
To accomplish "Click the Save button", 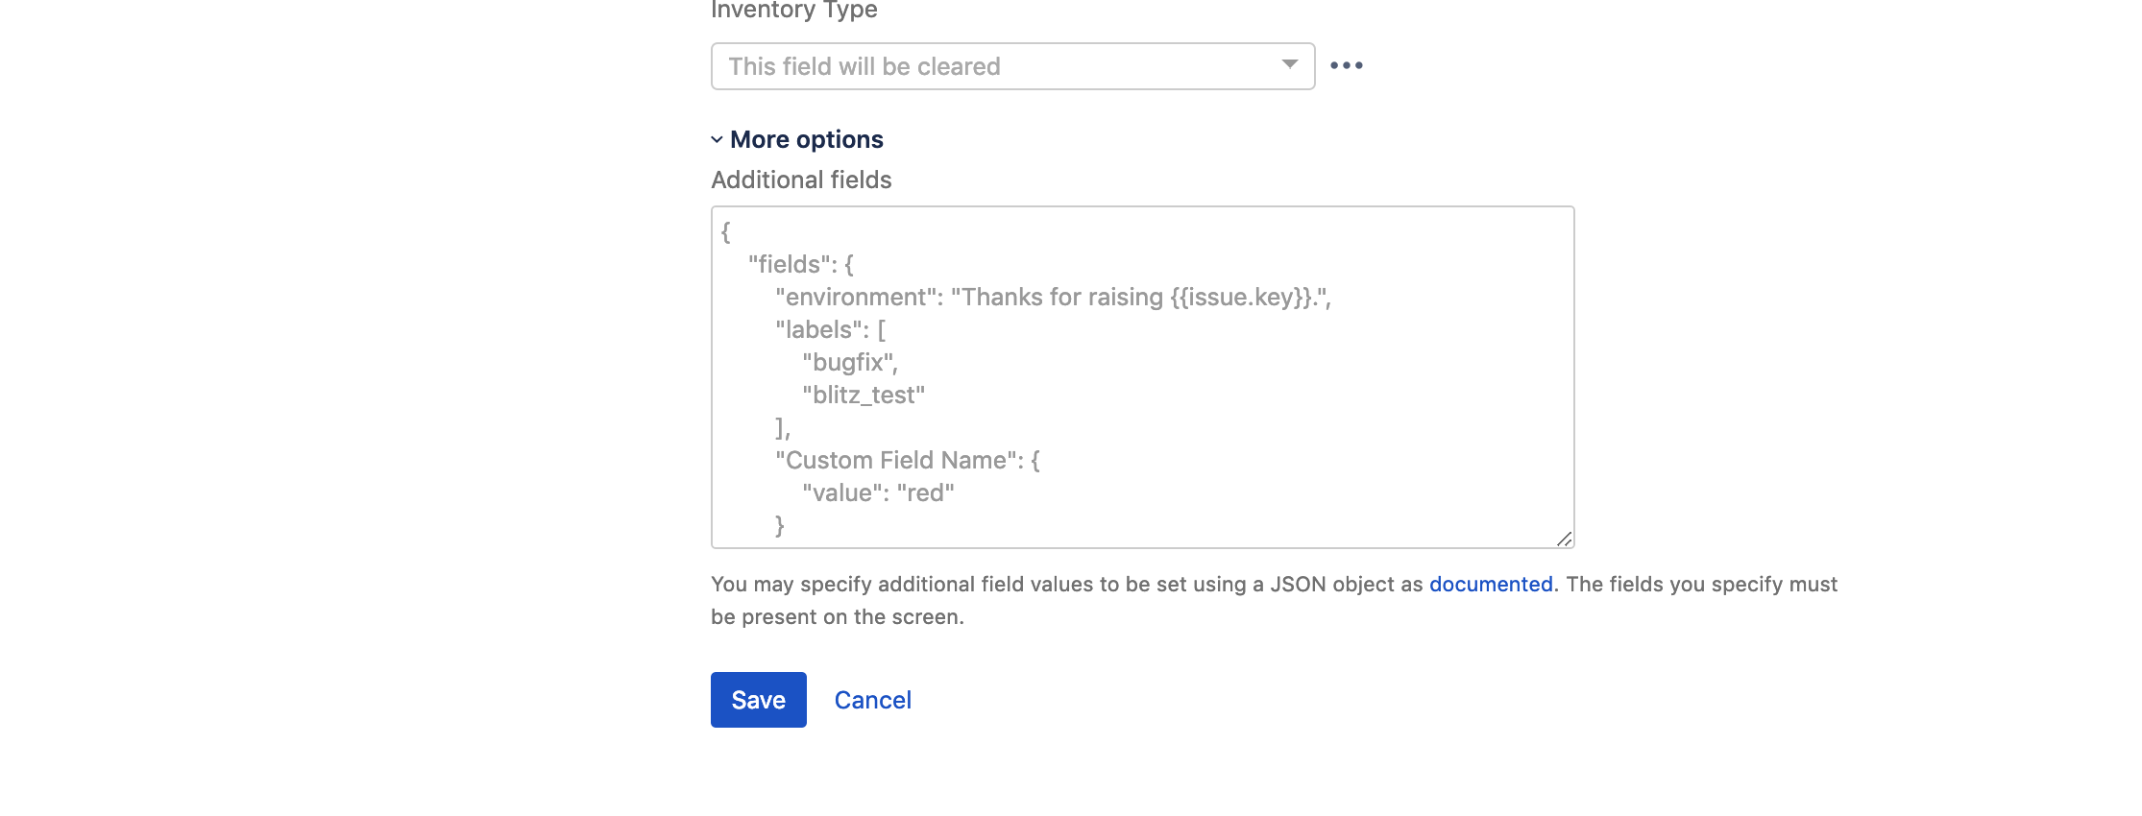I will pos(758,700).
